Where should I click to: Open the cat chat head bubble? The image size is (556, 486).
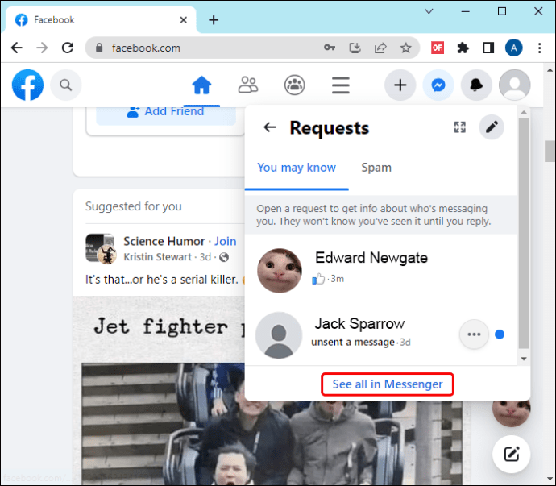(512, 413)
